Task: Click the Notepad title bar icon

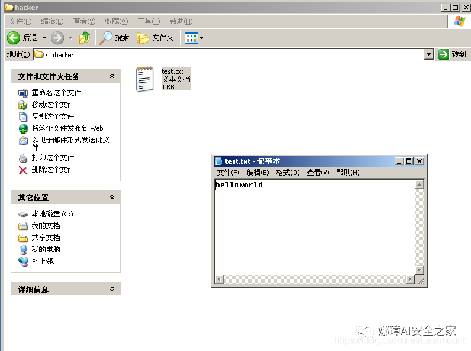Action: coord(219,161)
